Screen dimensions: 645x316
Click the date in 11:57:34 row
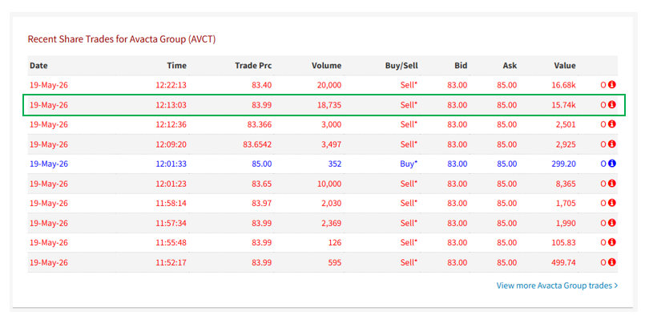pyautogui.click(x=49, y=223)
